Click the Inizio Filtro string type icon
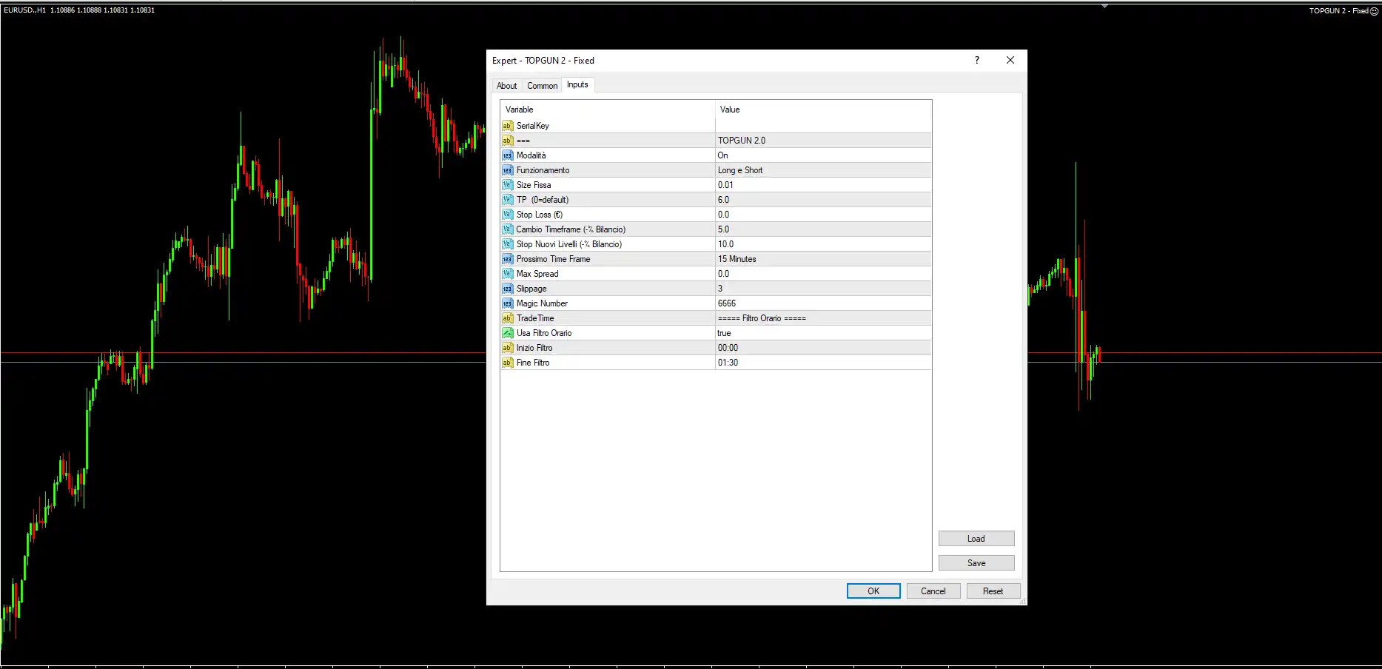 [507, 348]
